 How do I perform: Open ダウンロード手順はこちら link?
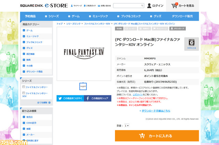point(156,111)
